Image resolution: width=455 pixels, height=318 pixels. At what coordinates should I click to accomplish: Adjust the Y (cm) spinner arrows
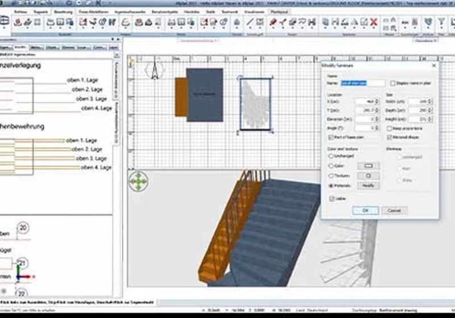coord(377,110)
